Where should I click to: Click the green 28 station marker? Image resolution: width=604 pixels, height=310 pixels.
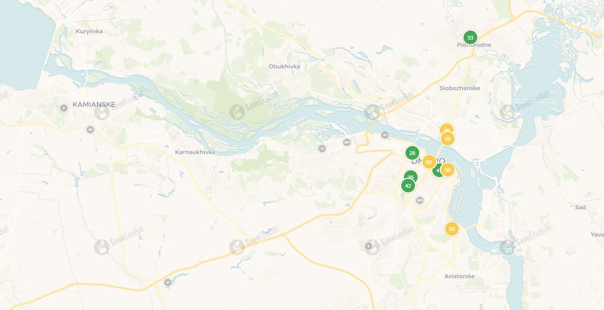click(x=412, y=153)
